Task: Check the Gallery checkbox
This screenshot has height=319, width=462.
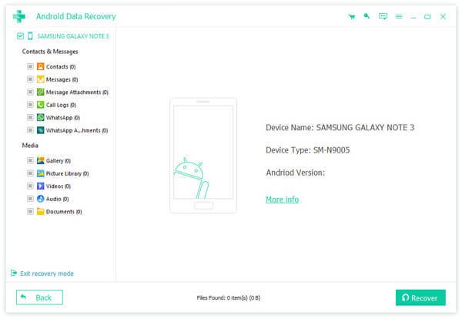Action: tap(30, 160)
